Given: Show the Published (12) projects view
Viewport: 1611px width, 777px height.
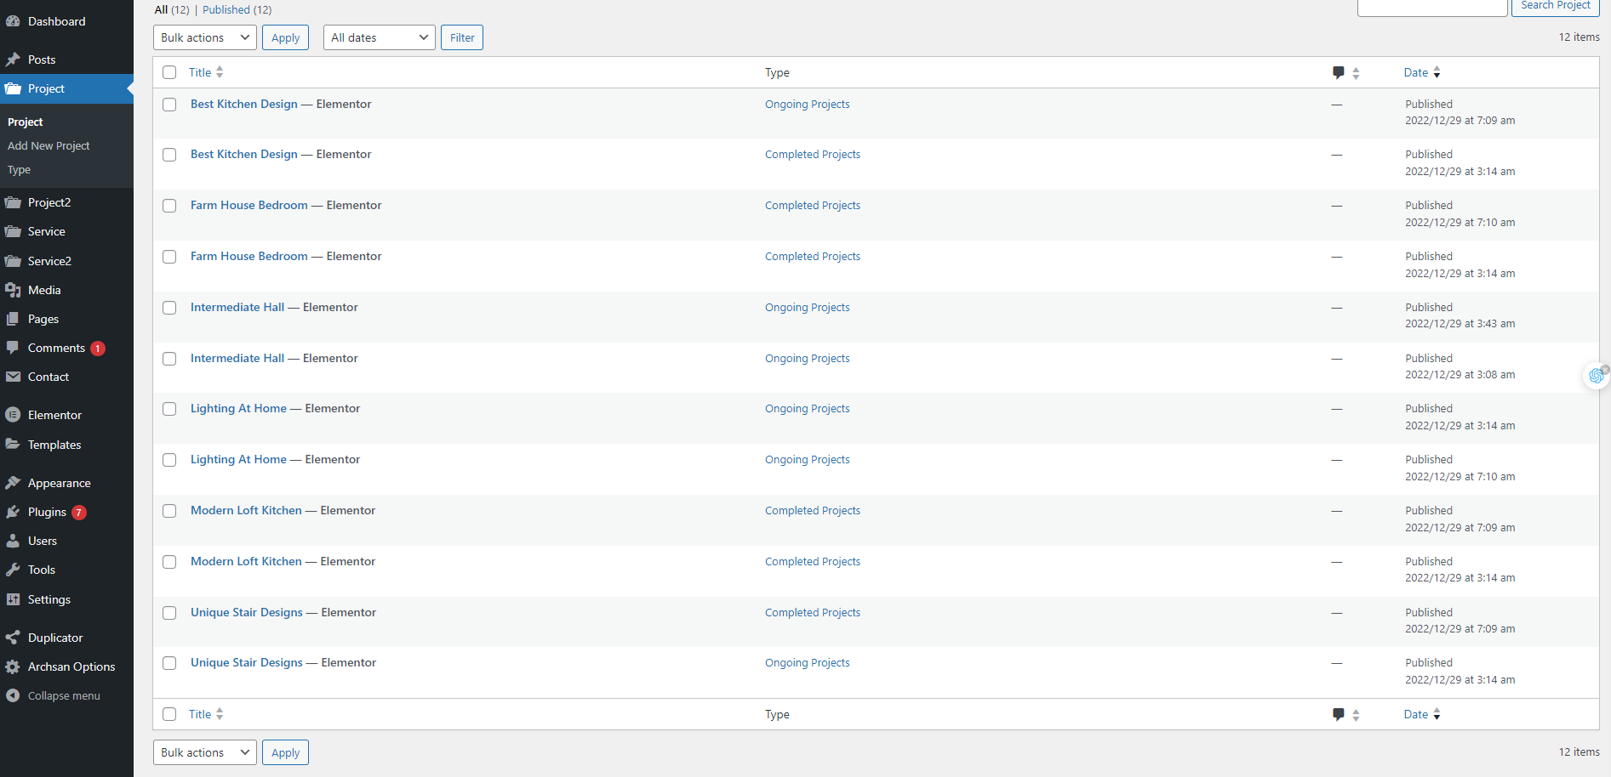Looking at the screenshot, I should coord(237,9).
